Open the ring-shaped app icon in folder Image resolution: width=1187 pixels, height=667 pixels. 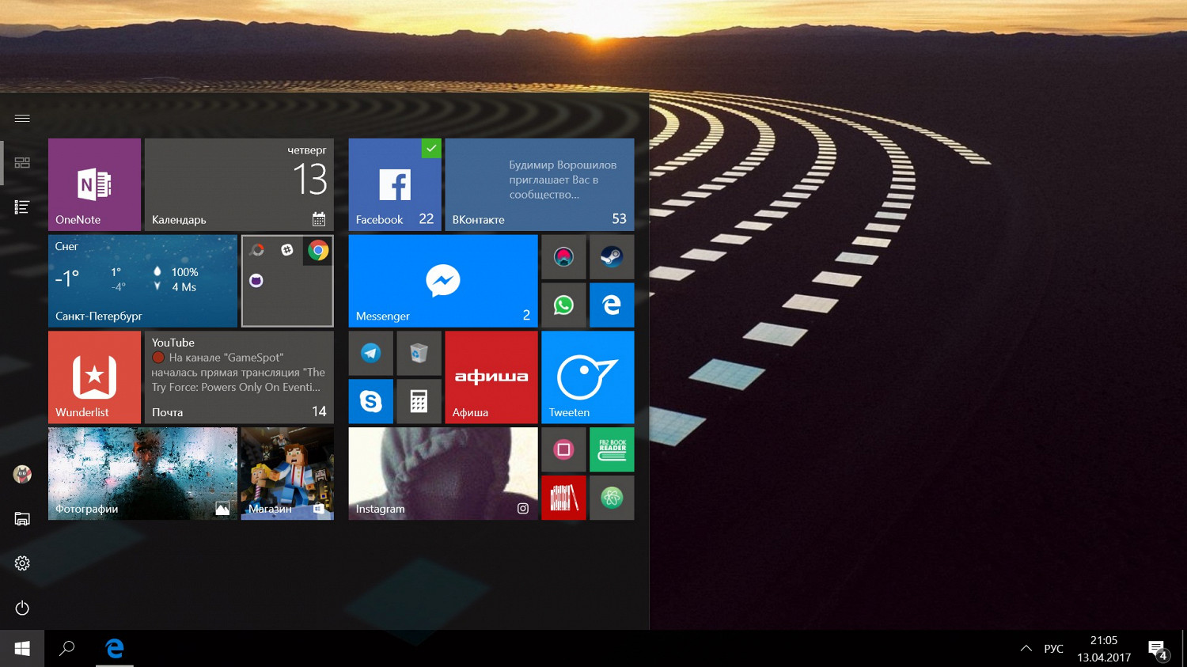[256, 251]
